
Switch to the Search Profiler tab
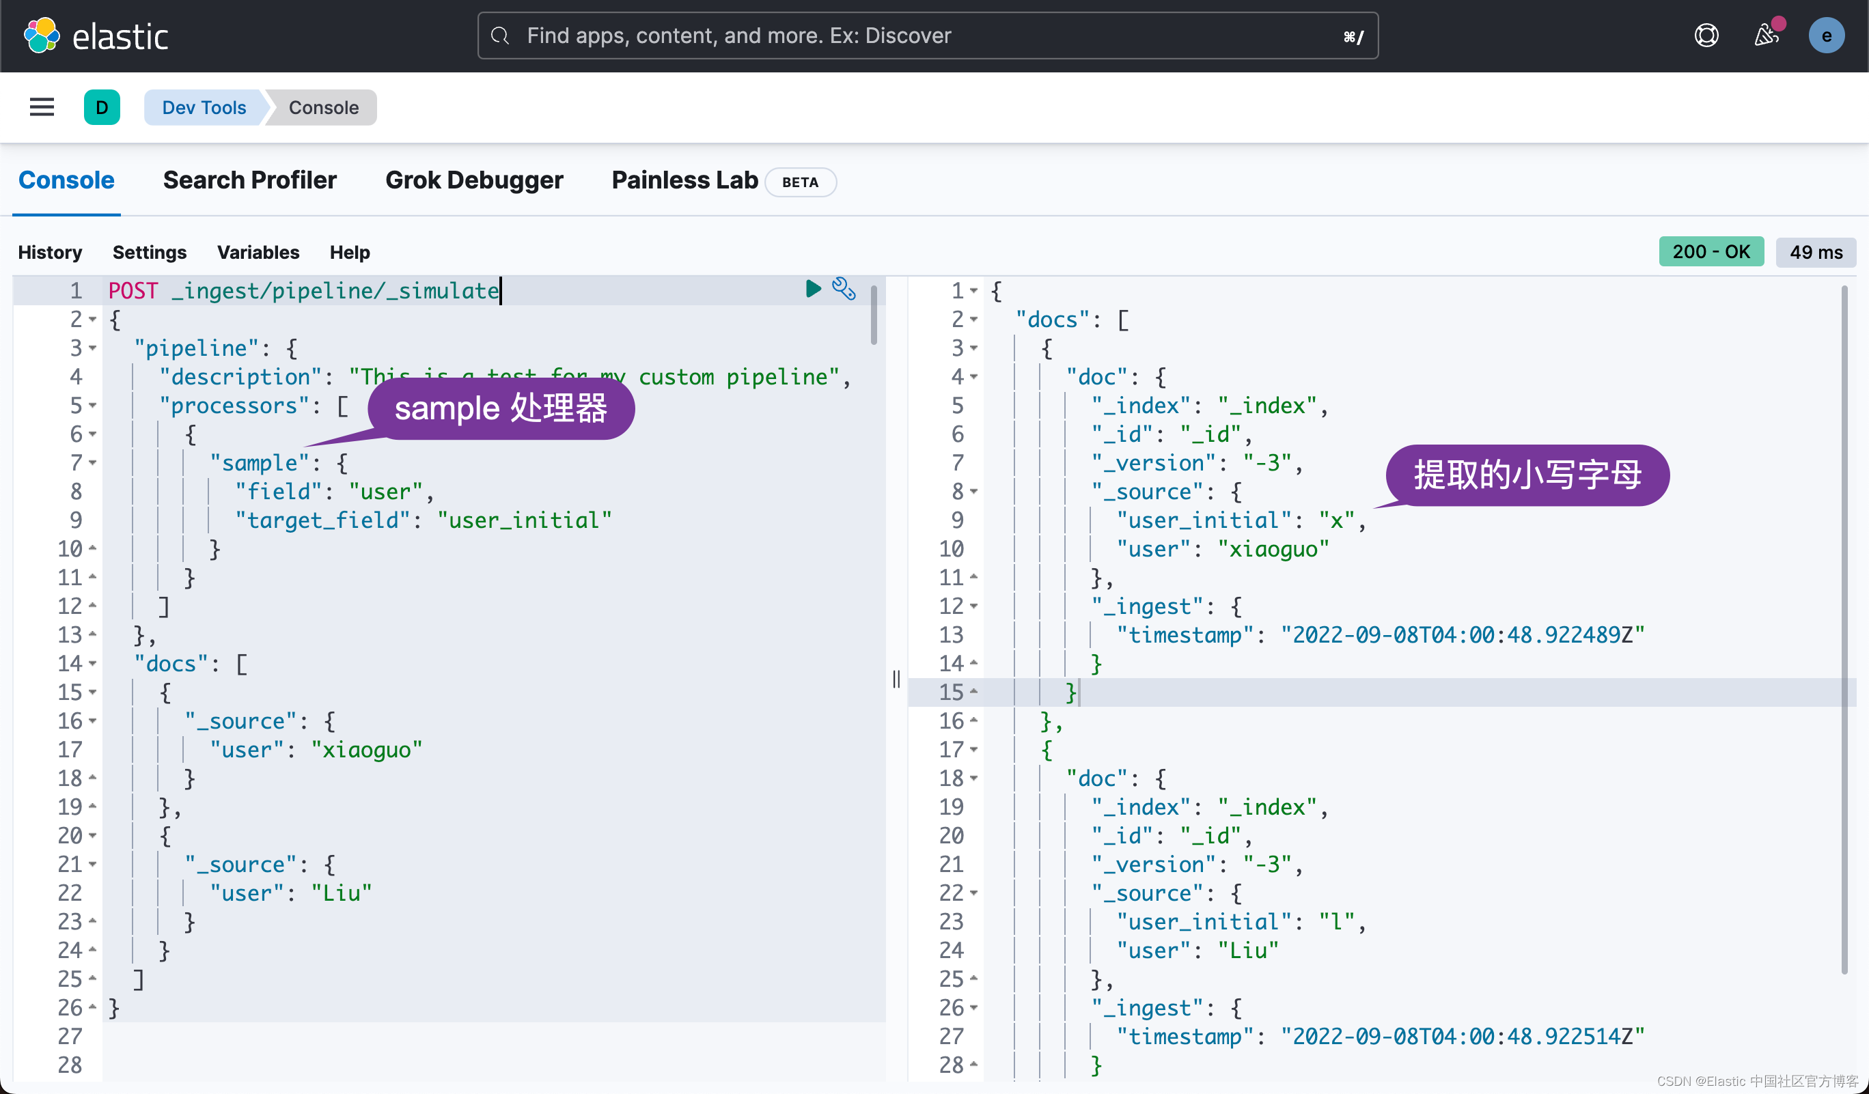pyautogui.click(x=250, y=180)
